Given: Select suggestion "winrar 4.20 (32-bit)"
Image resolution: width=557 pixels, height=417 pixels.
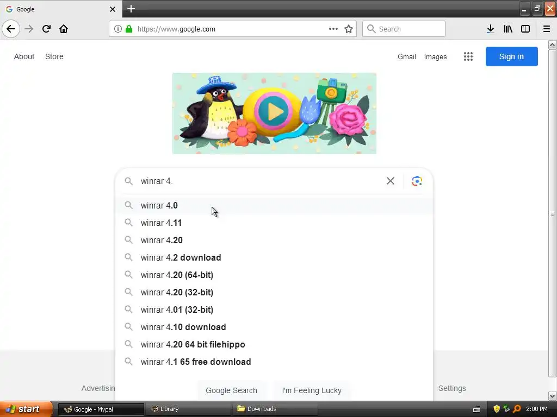Looking at the screenshot, I should 274,292.
